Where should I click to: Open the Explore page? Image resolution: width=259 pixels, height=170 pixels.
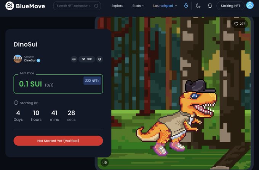117,6
